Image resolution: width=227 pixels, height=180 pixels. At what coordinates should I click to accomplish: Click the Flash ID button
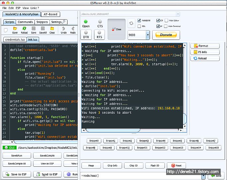pyautogui.click(x=155, y=165)
